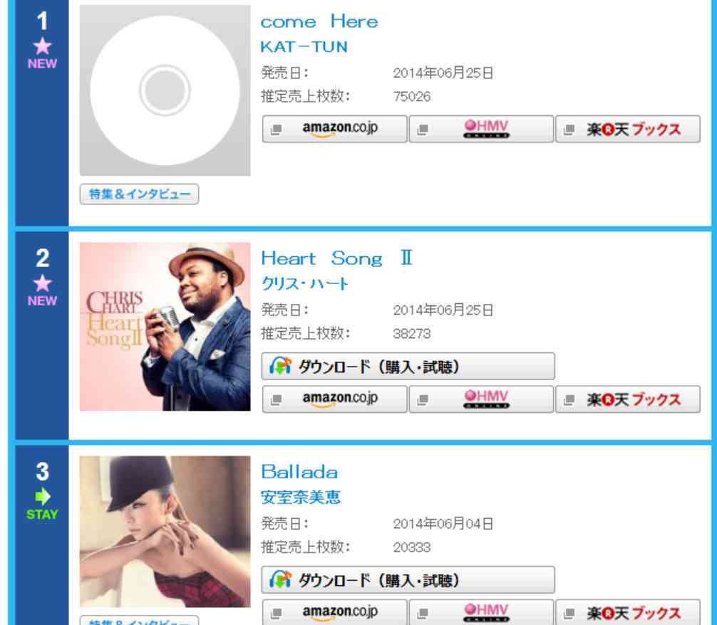The width and height of the screenshot is (717, 625).
Task: Open amazon.co.jp button for Heart Song II
Action: [x=334, y=399]
